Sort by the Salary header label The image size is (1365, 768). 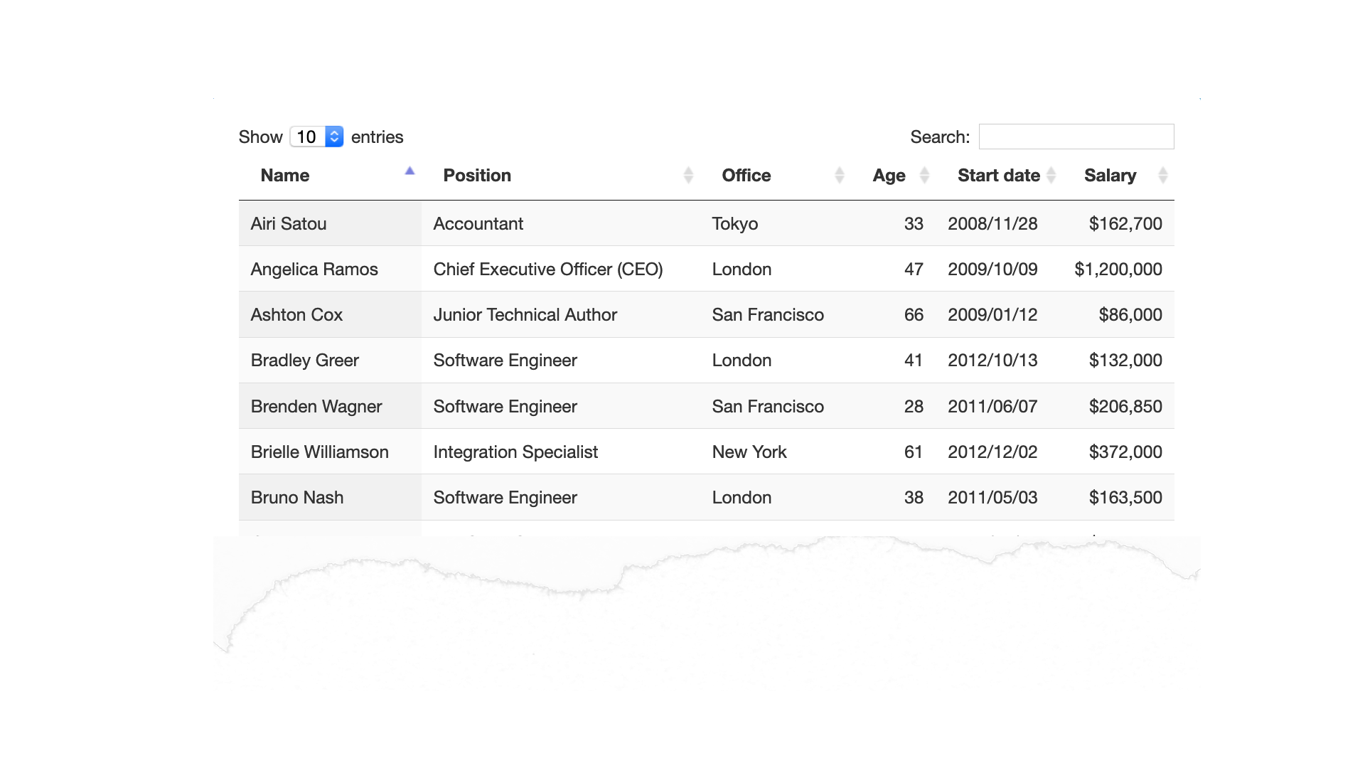[1109, 176]
